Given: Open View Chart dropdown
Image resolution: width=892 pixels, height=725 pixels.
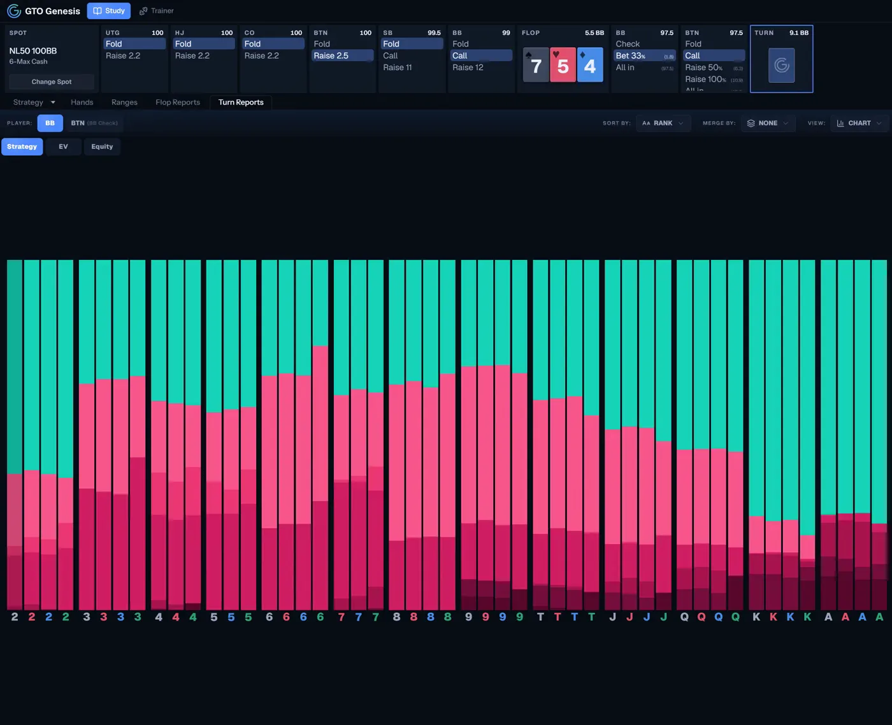Looking at the screenshot, I should [859, 123].
